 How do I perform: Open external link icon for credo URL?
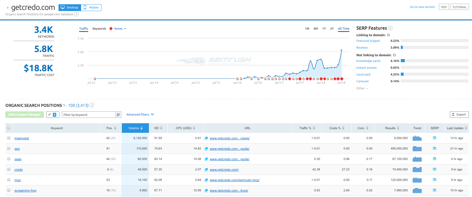[x=206, y=170]
